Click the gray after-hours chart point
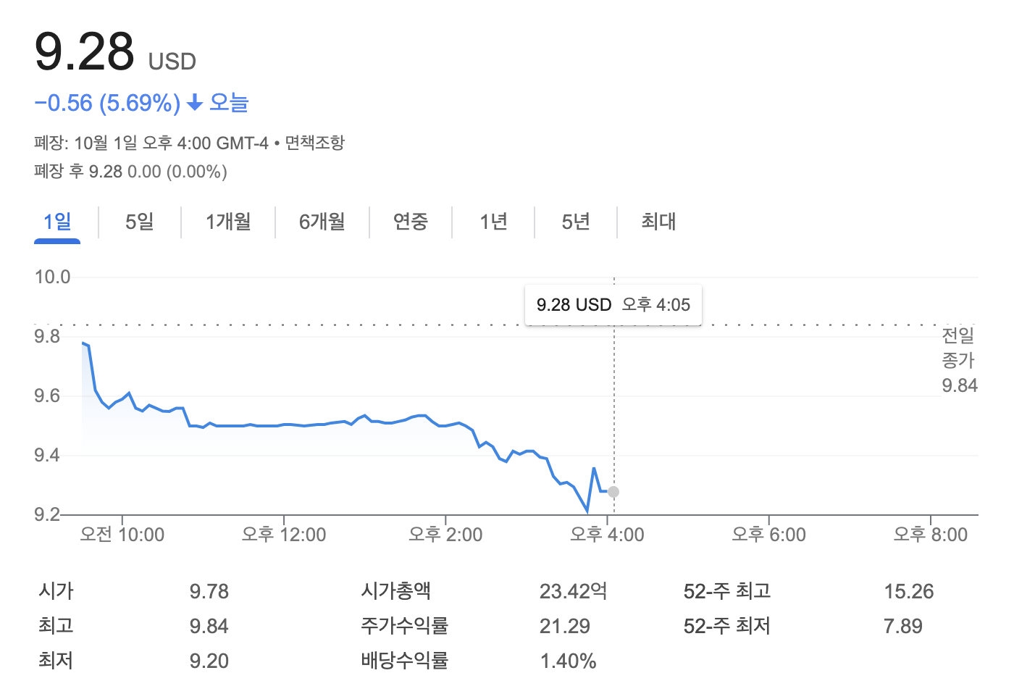The width and height of the screenshot is (1014, 694). tap(613, 492)
